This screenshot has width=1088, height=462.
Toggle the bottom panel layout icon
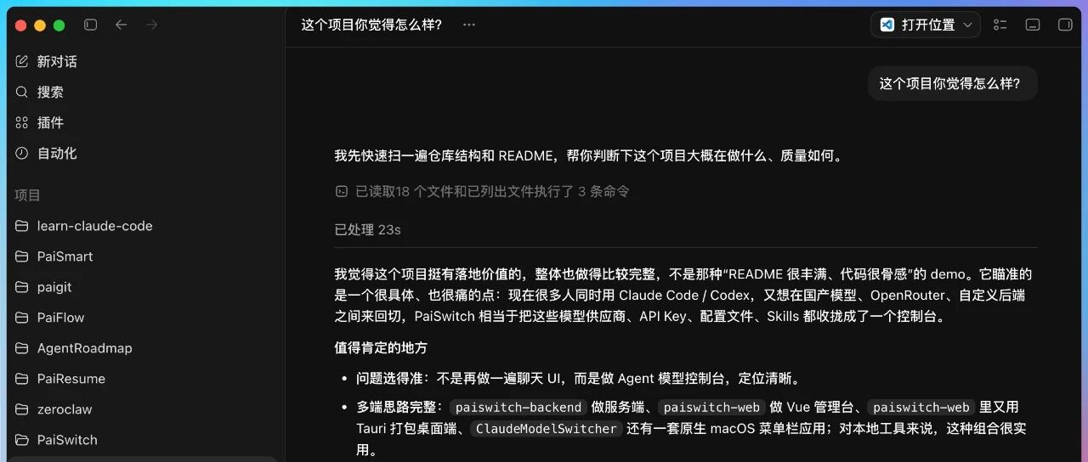click(x=1033, y=25)
